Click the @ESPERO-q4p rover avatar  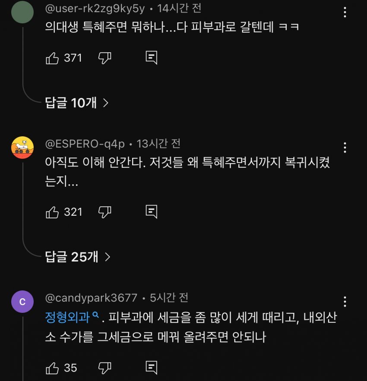(22, 148)
